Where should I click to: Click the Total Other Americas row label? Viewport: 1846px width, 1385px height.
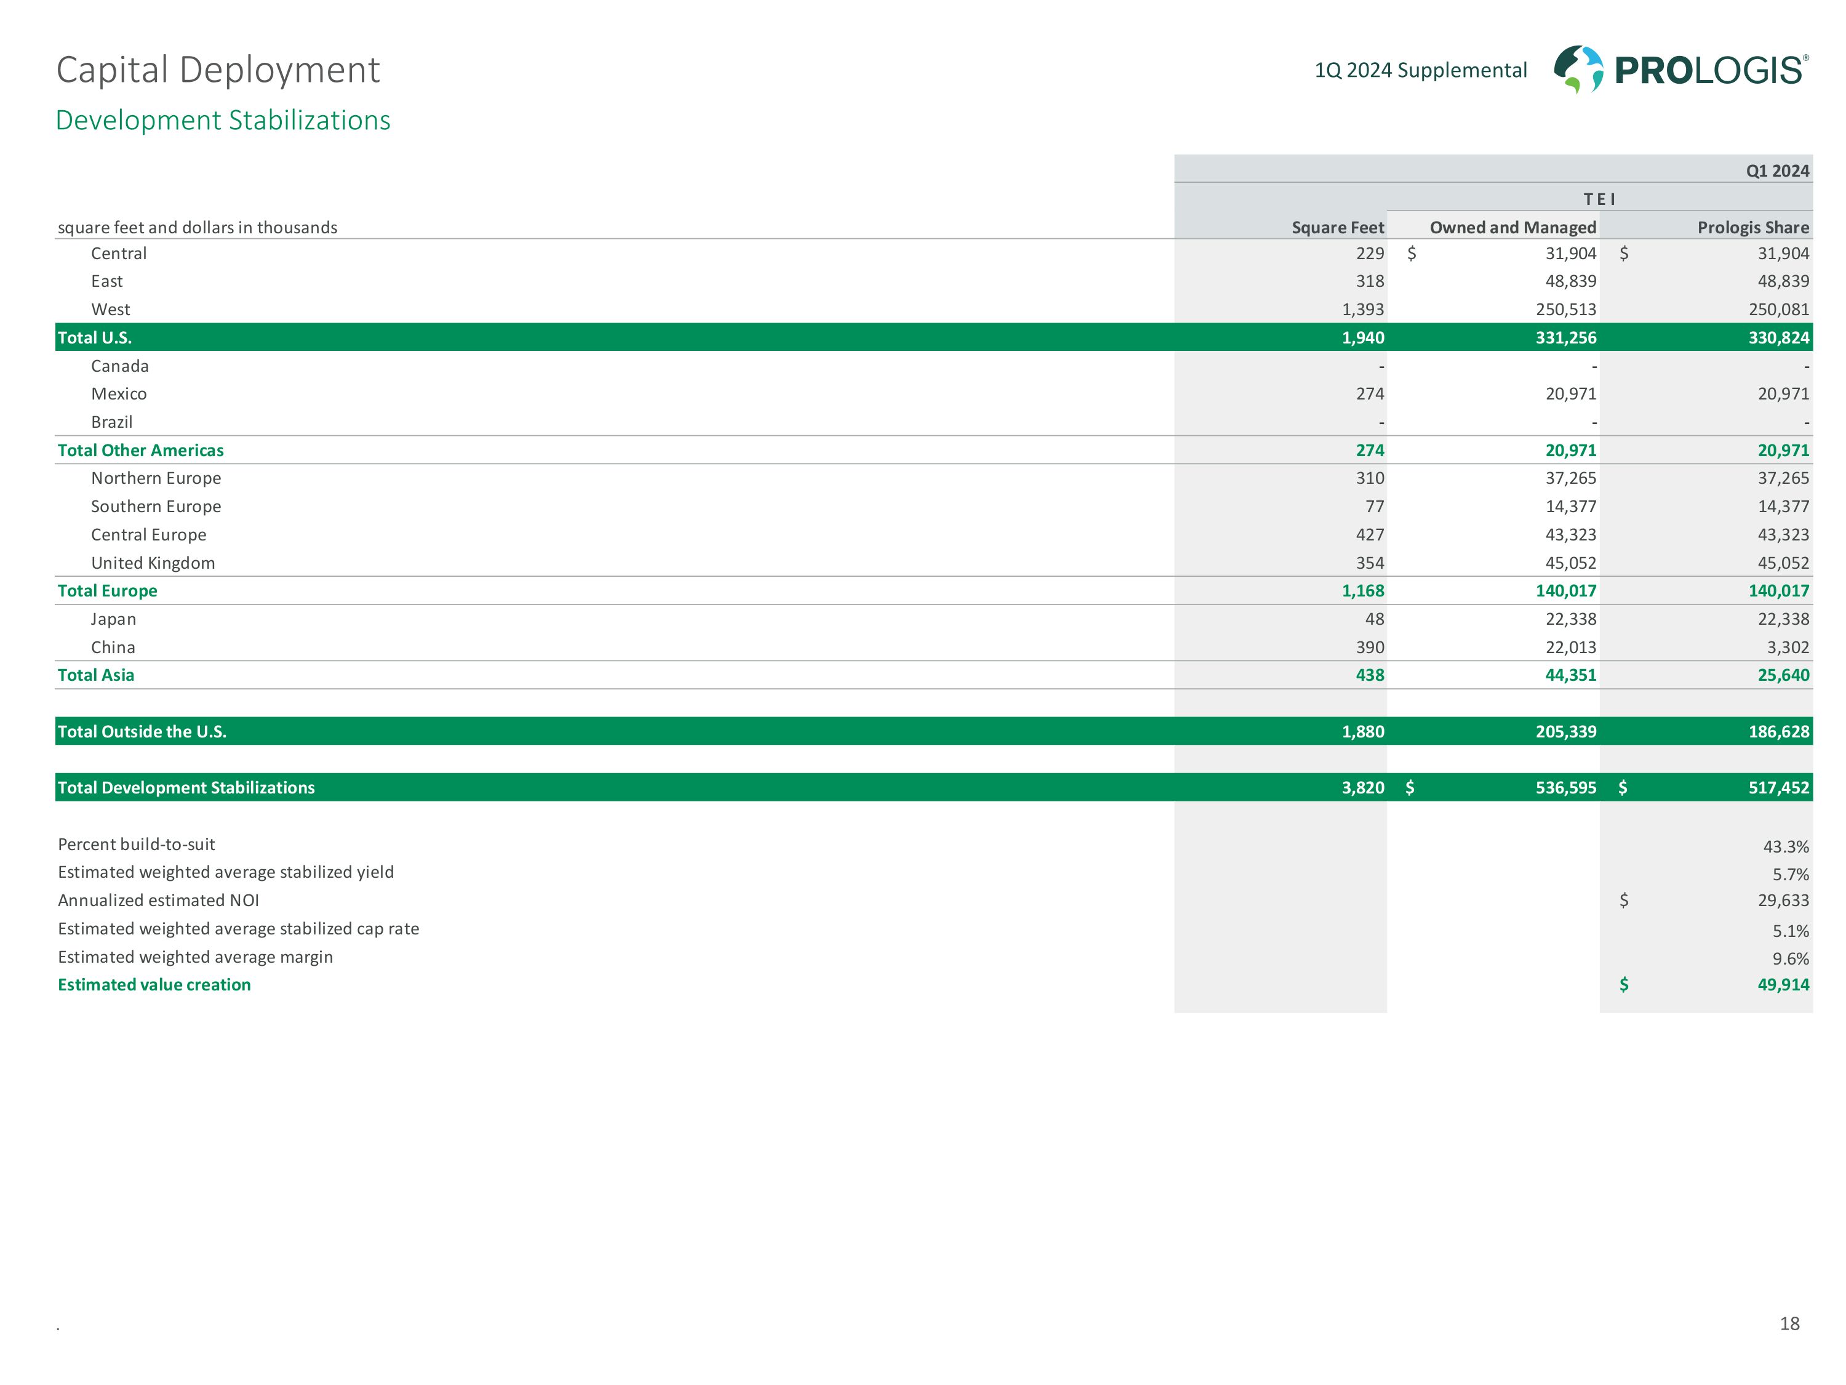pos(140,451)
